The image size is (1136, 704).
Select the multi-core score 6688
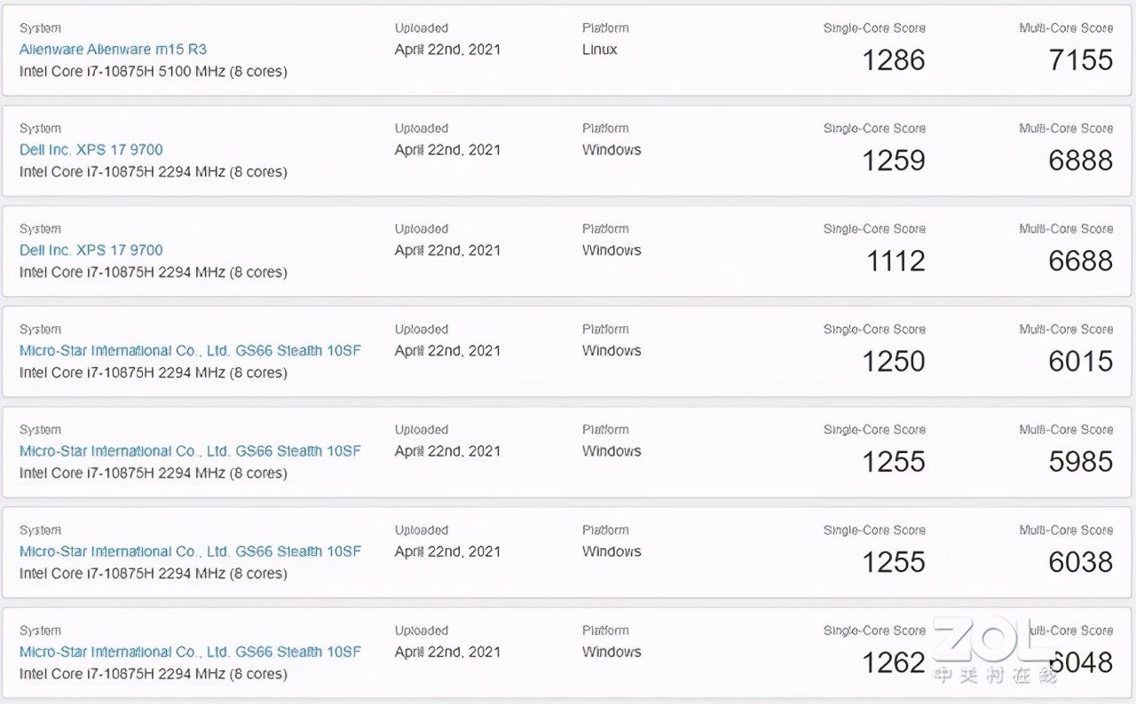(x=1080, y=261)
